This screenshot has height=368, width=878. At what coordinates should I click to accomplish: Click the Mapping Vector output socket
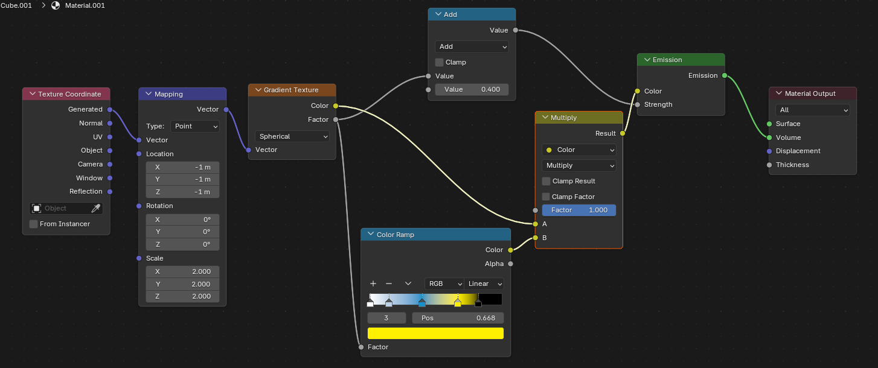pos(226,110)
